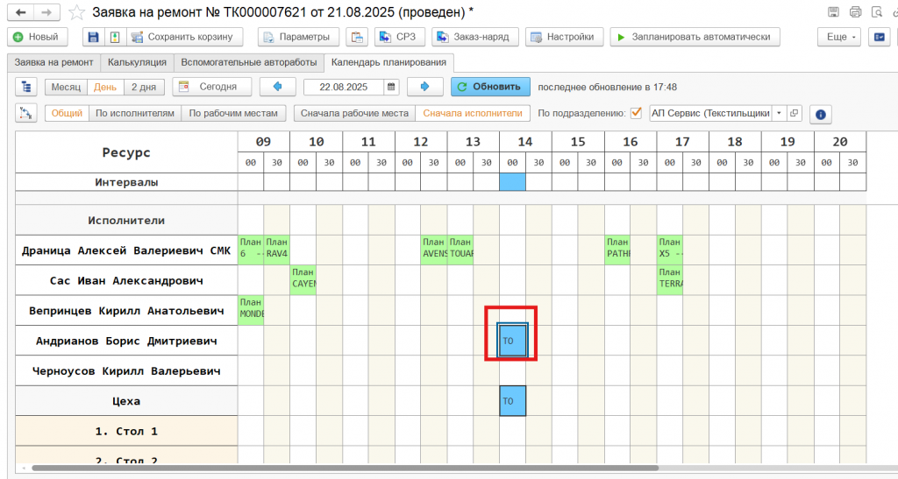Viewport: 898px width, 479px height.
Task: Switch to the 'Калькуляция' tab
Action: coord(137,62)
